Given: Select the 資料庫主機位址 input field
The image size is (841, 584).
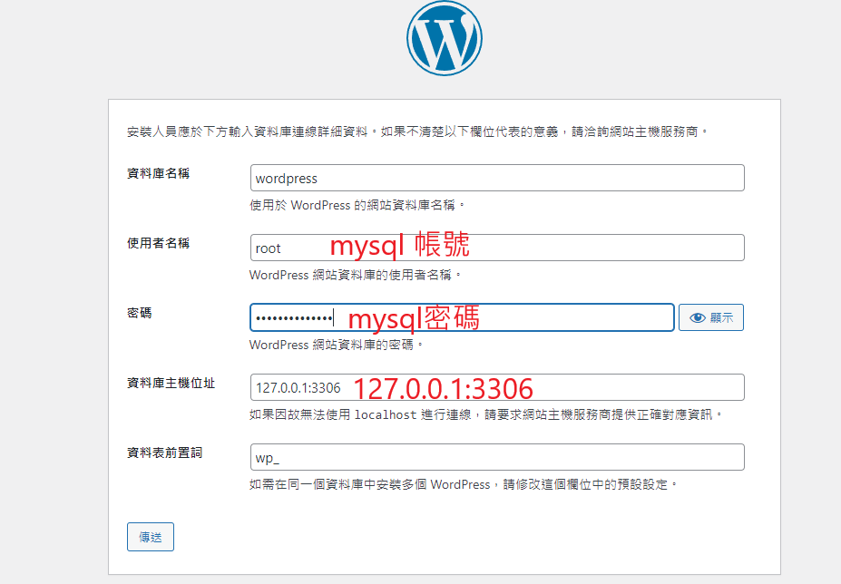Looking at the screenshot, I should [x=497, y=387].
